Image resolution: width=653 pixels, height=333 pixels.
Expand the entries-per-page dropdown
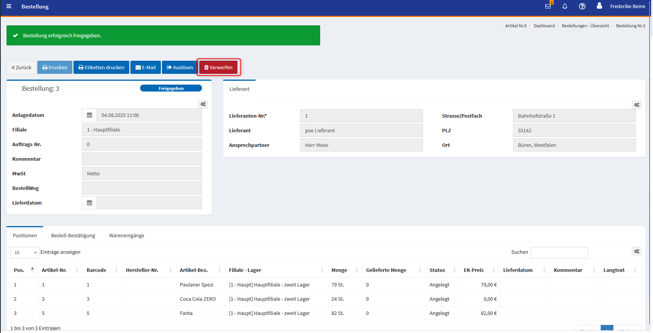point(25,253)
